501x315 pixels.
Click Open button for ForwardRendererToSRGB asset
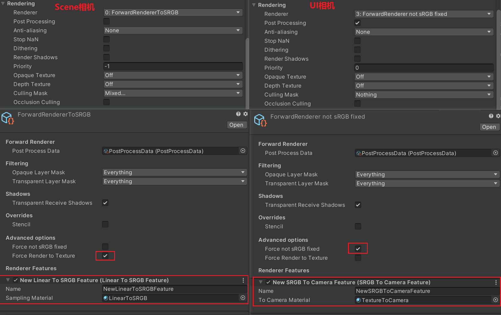coord(237,125)
